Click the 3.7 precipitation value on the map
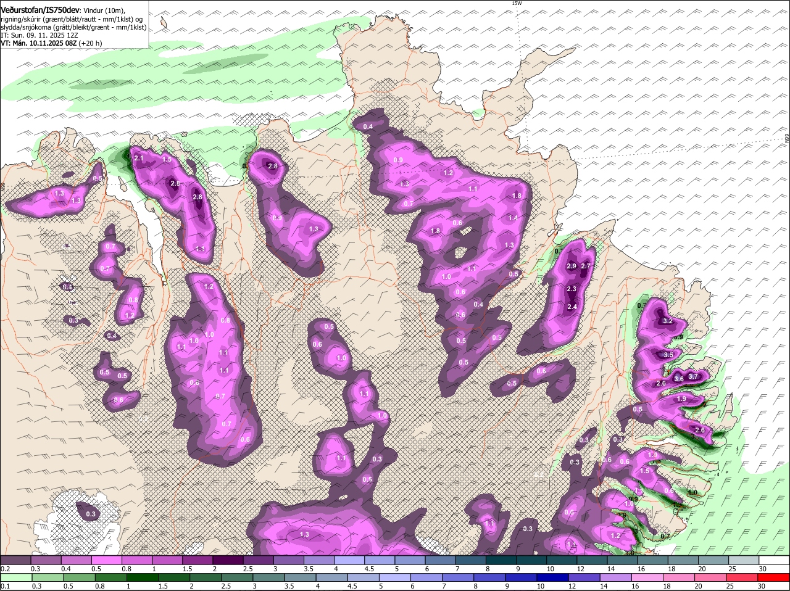Viewport: 790px width, 591px height. point(692,376)
